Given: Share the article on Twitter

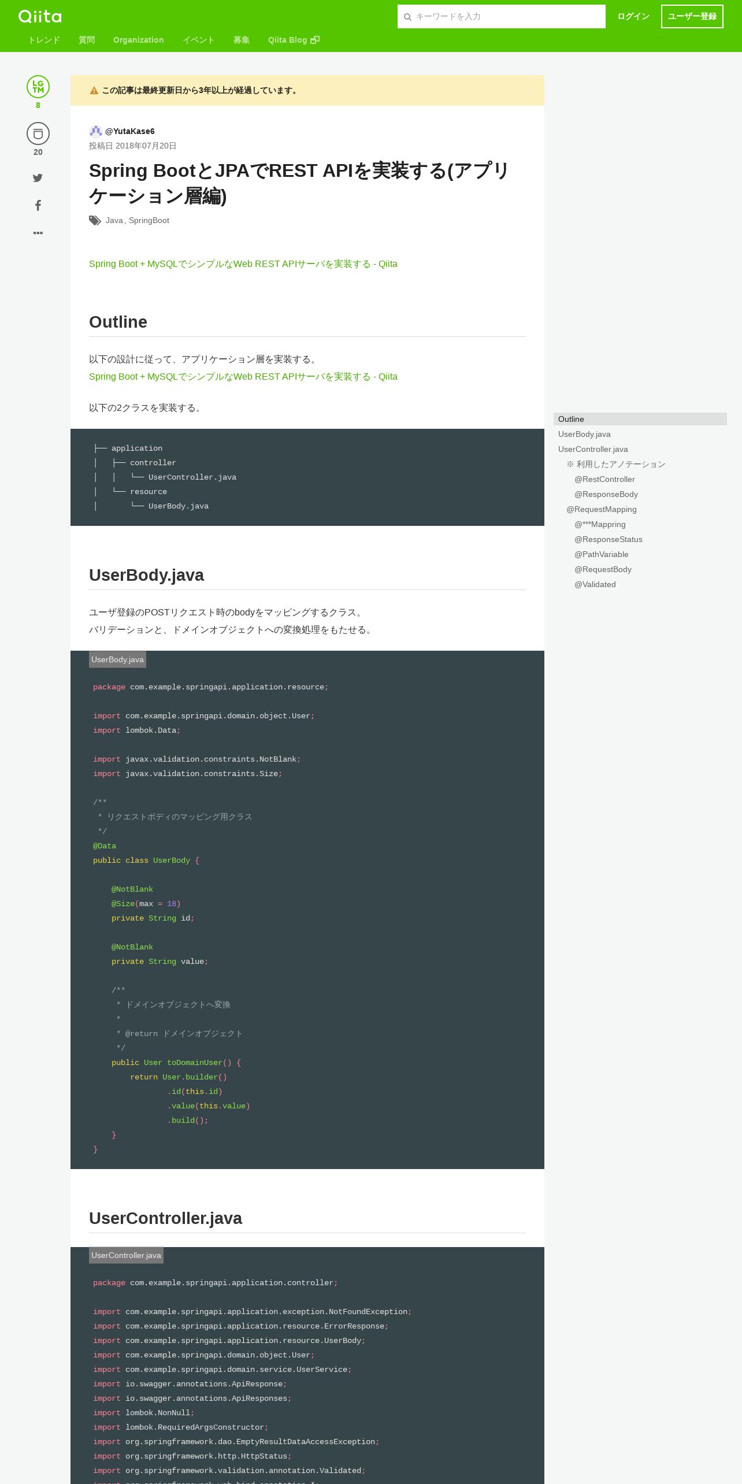Looking at the screenshot, I should 38,178.
